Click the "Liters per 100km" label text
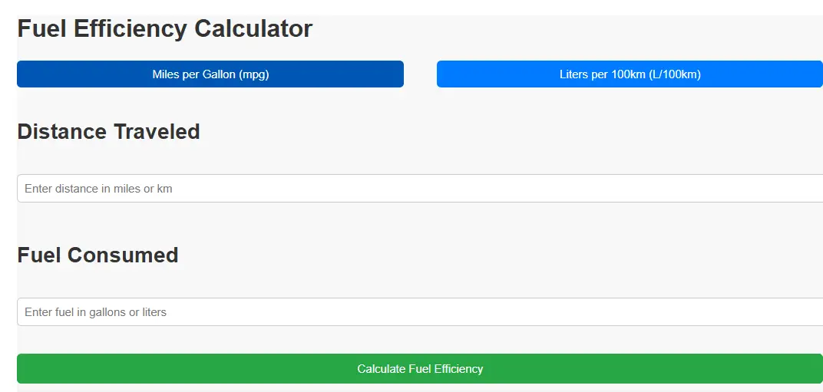Screen dimensions: 823x392 click(603, 74)
